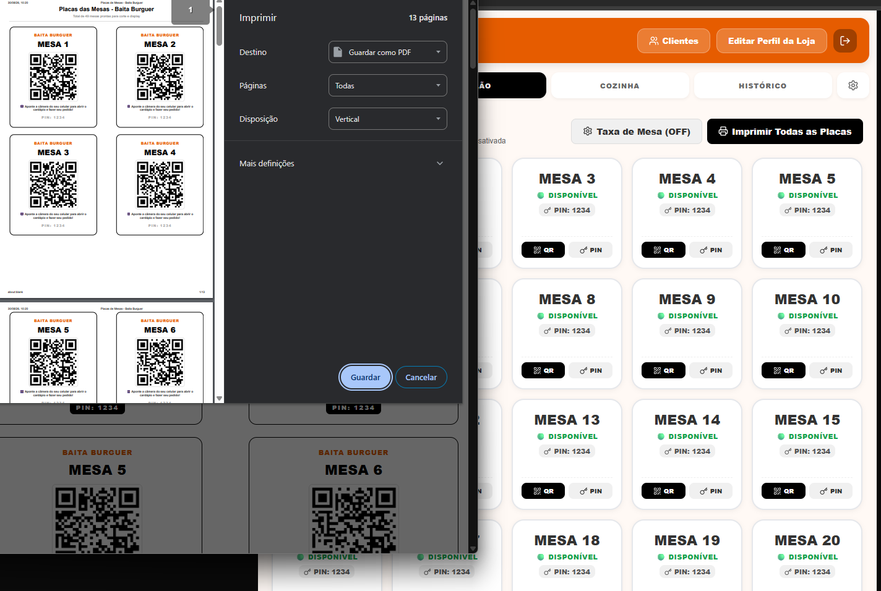This screenshot has width=881, height=591.
Task: Show QR code for Mesa 5
Action: [x=783, y=250]
